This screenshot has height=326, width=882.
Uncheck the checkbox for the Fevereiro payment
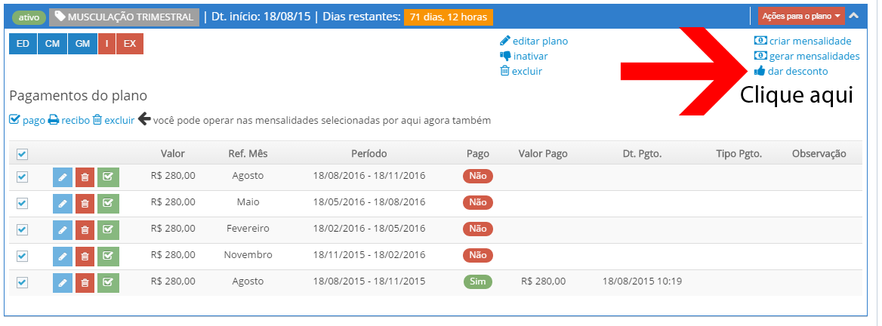(22, 229)
